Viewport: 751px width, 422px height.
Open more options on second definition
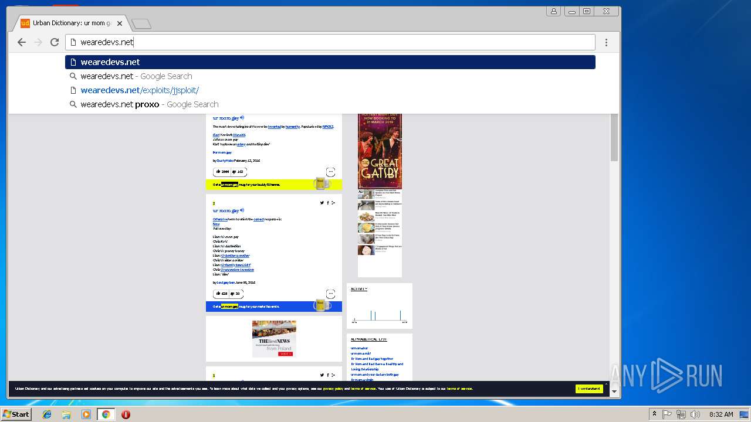click(330, 294)
